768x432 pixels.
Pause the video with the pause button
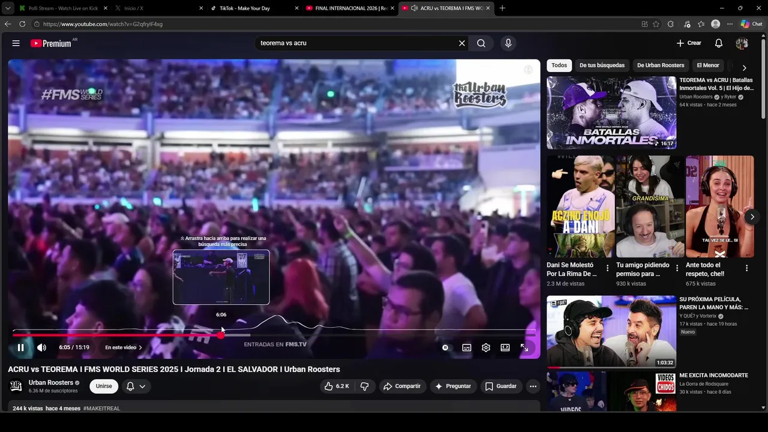pyautogui.click(x=20, y=347)
